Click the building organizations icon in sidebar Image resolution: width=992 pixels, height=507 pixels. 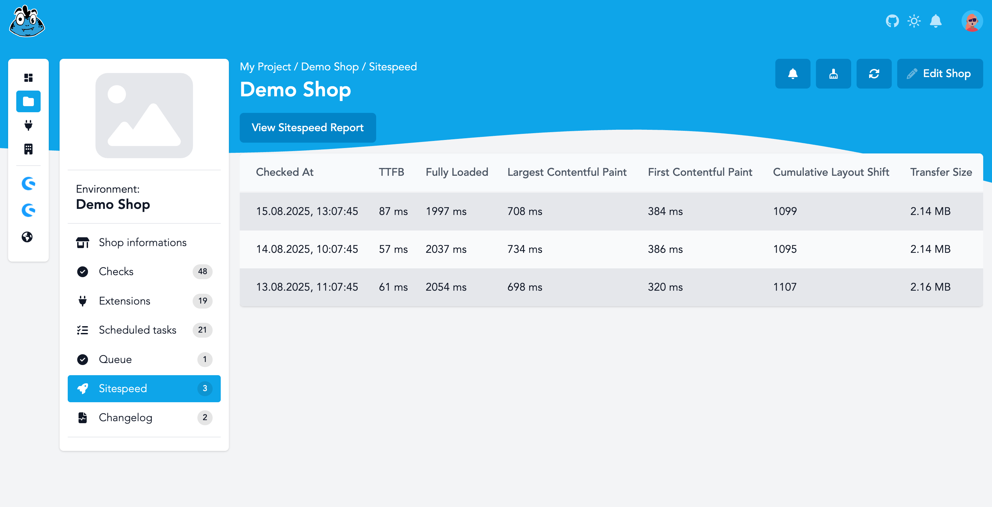pos(28,149)
